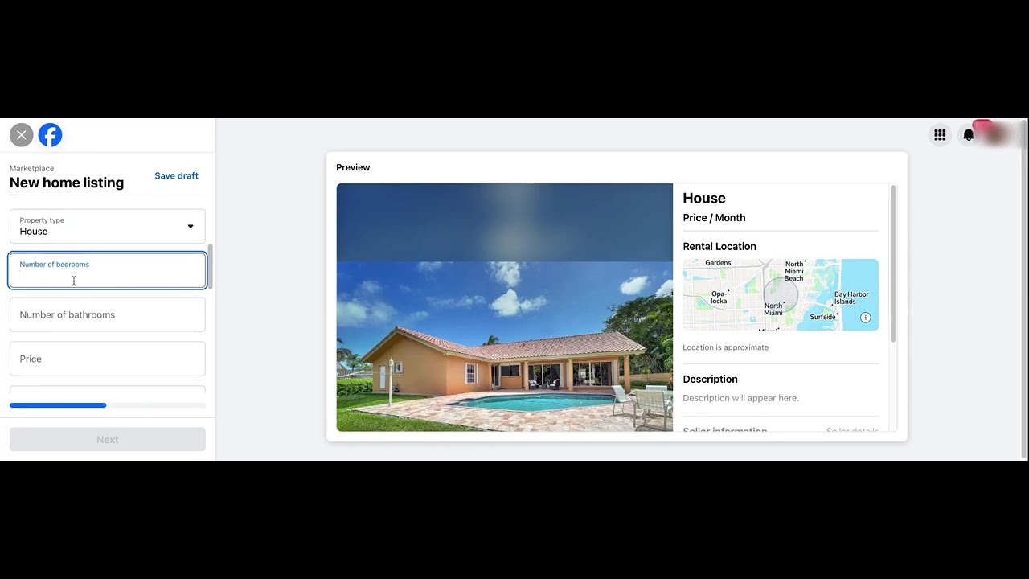
Task: Click 'Price / Month' text
Action: pos(714,218)
